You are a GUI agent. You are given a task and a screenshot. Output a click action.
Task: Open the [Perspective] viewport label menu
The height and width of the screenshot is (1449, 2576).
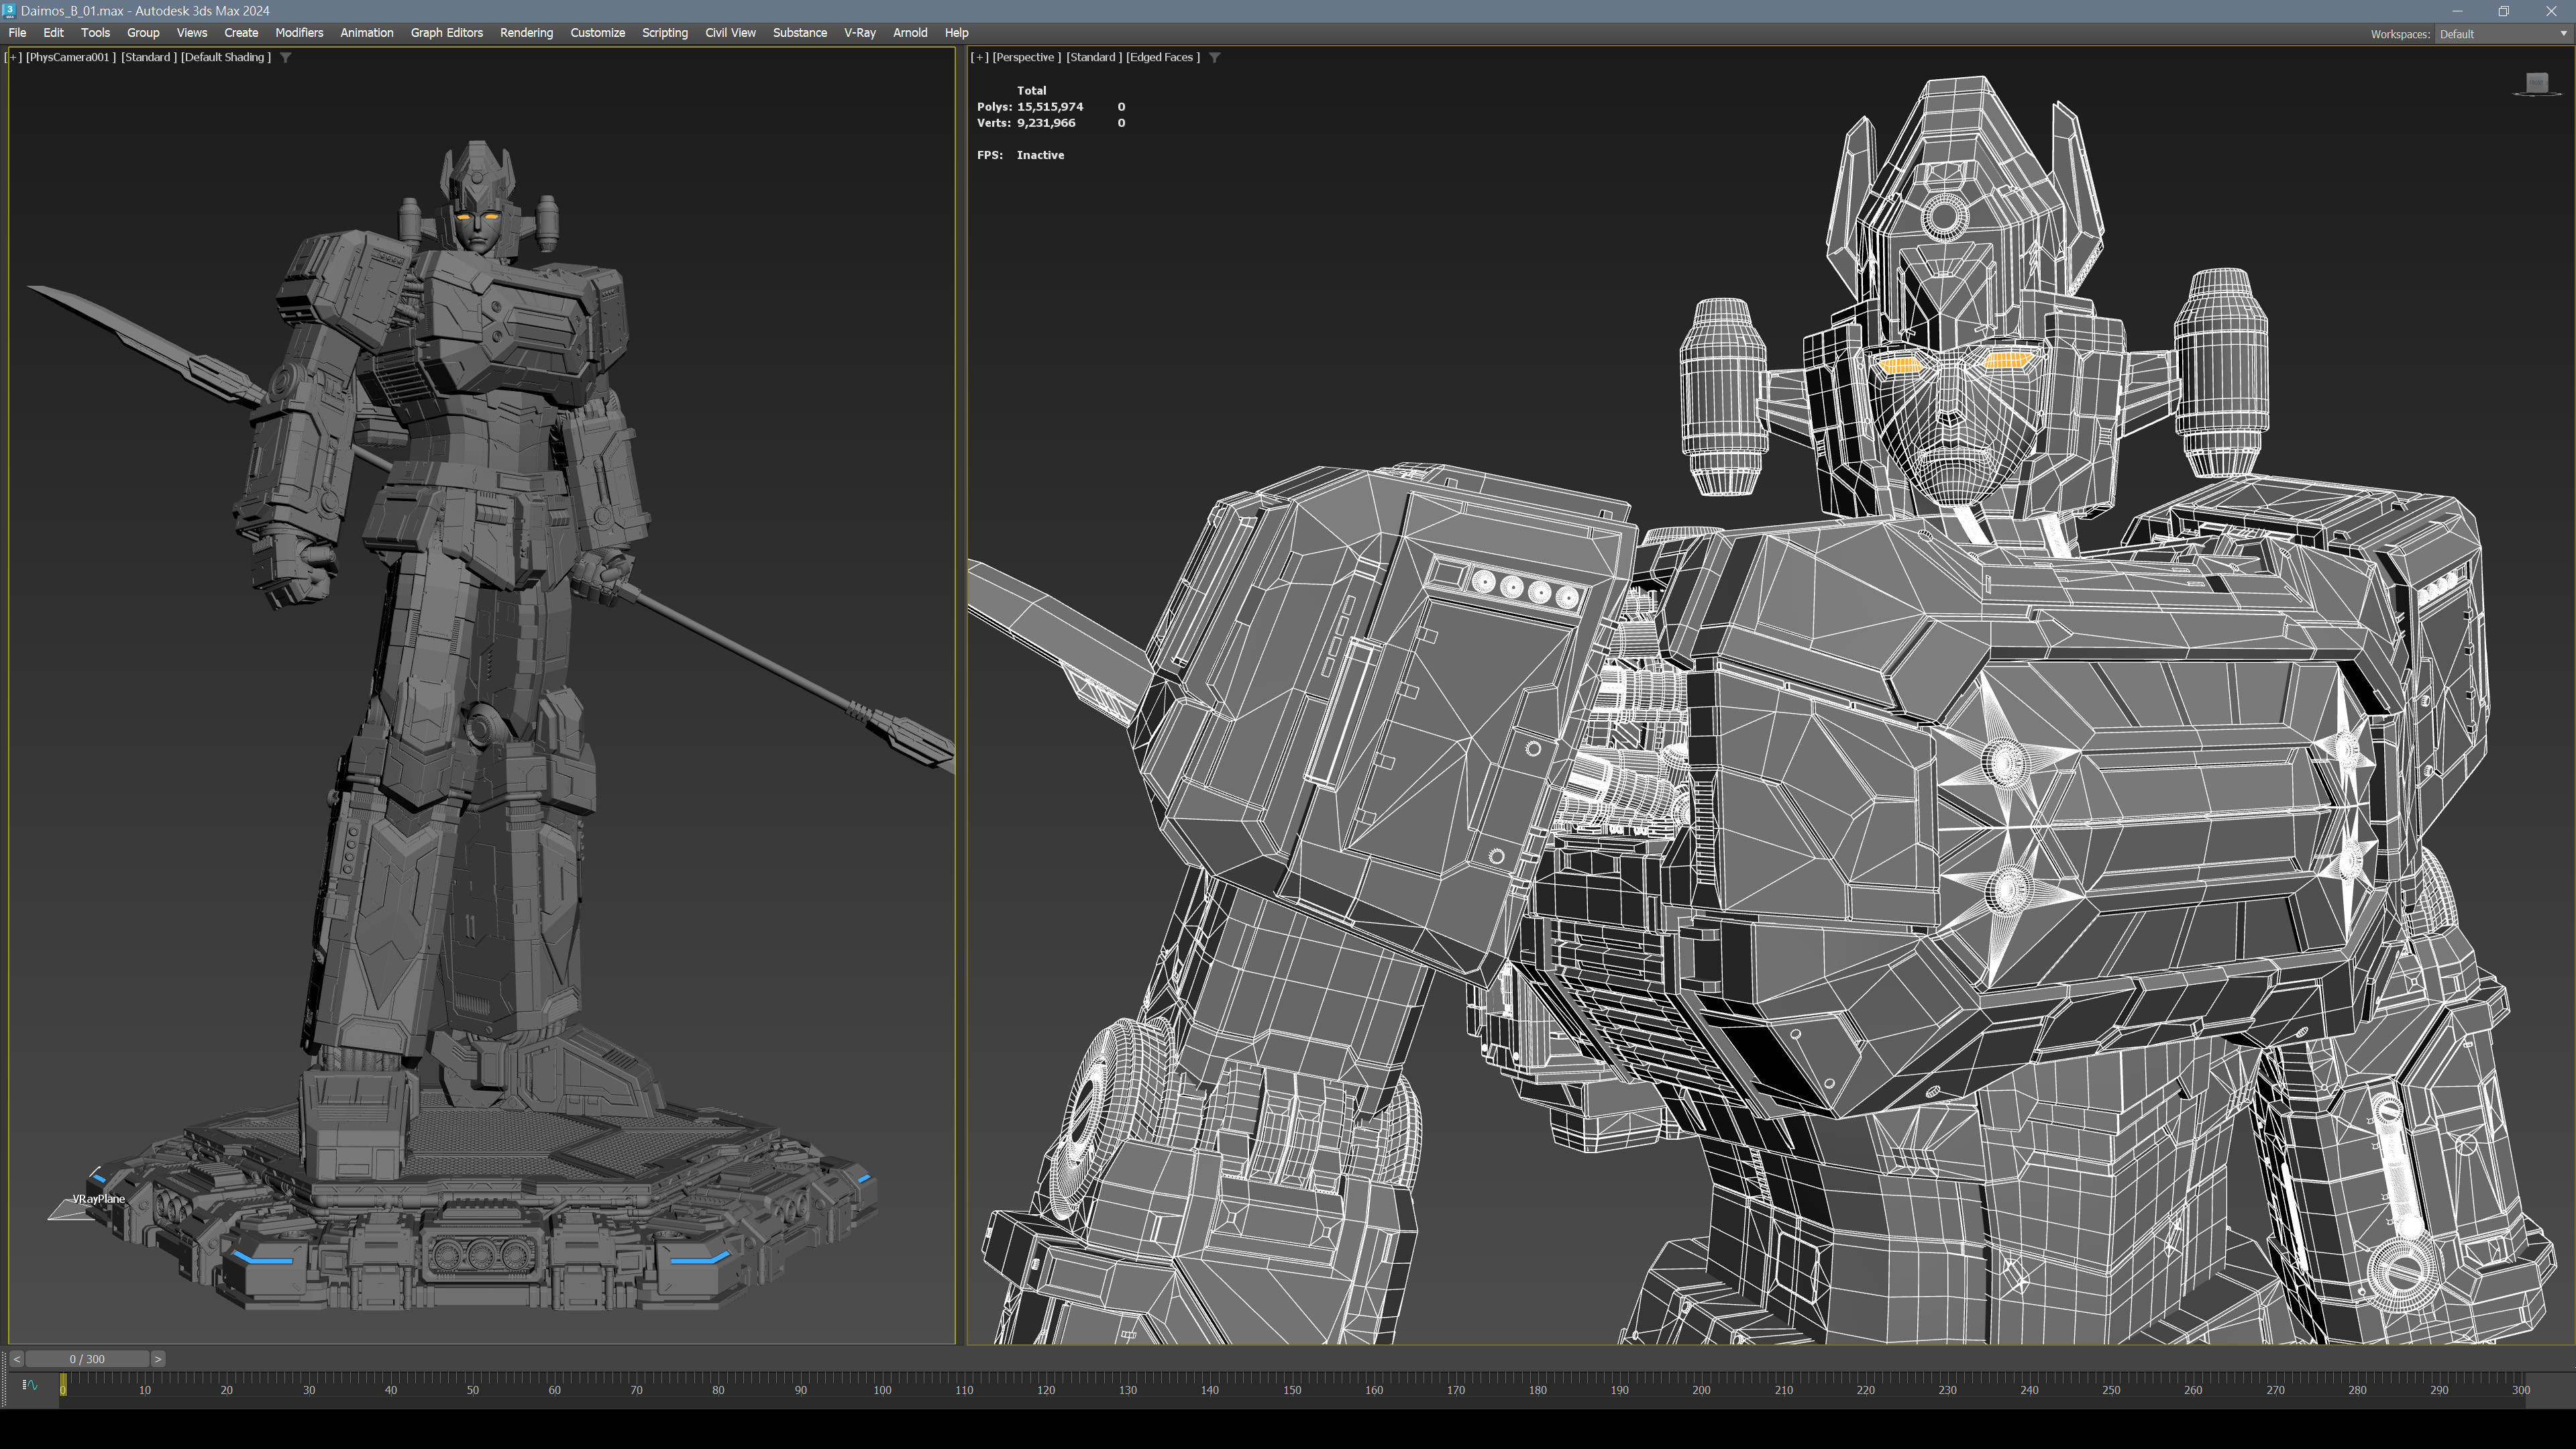point(1027,58)
